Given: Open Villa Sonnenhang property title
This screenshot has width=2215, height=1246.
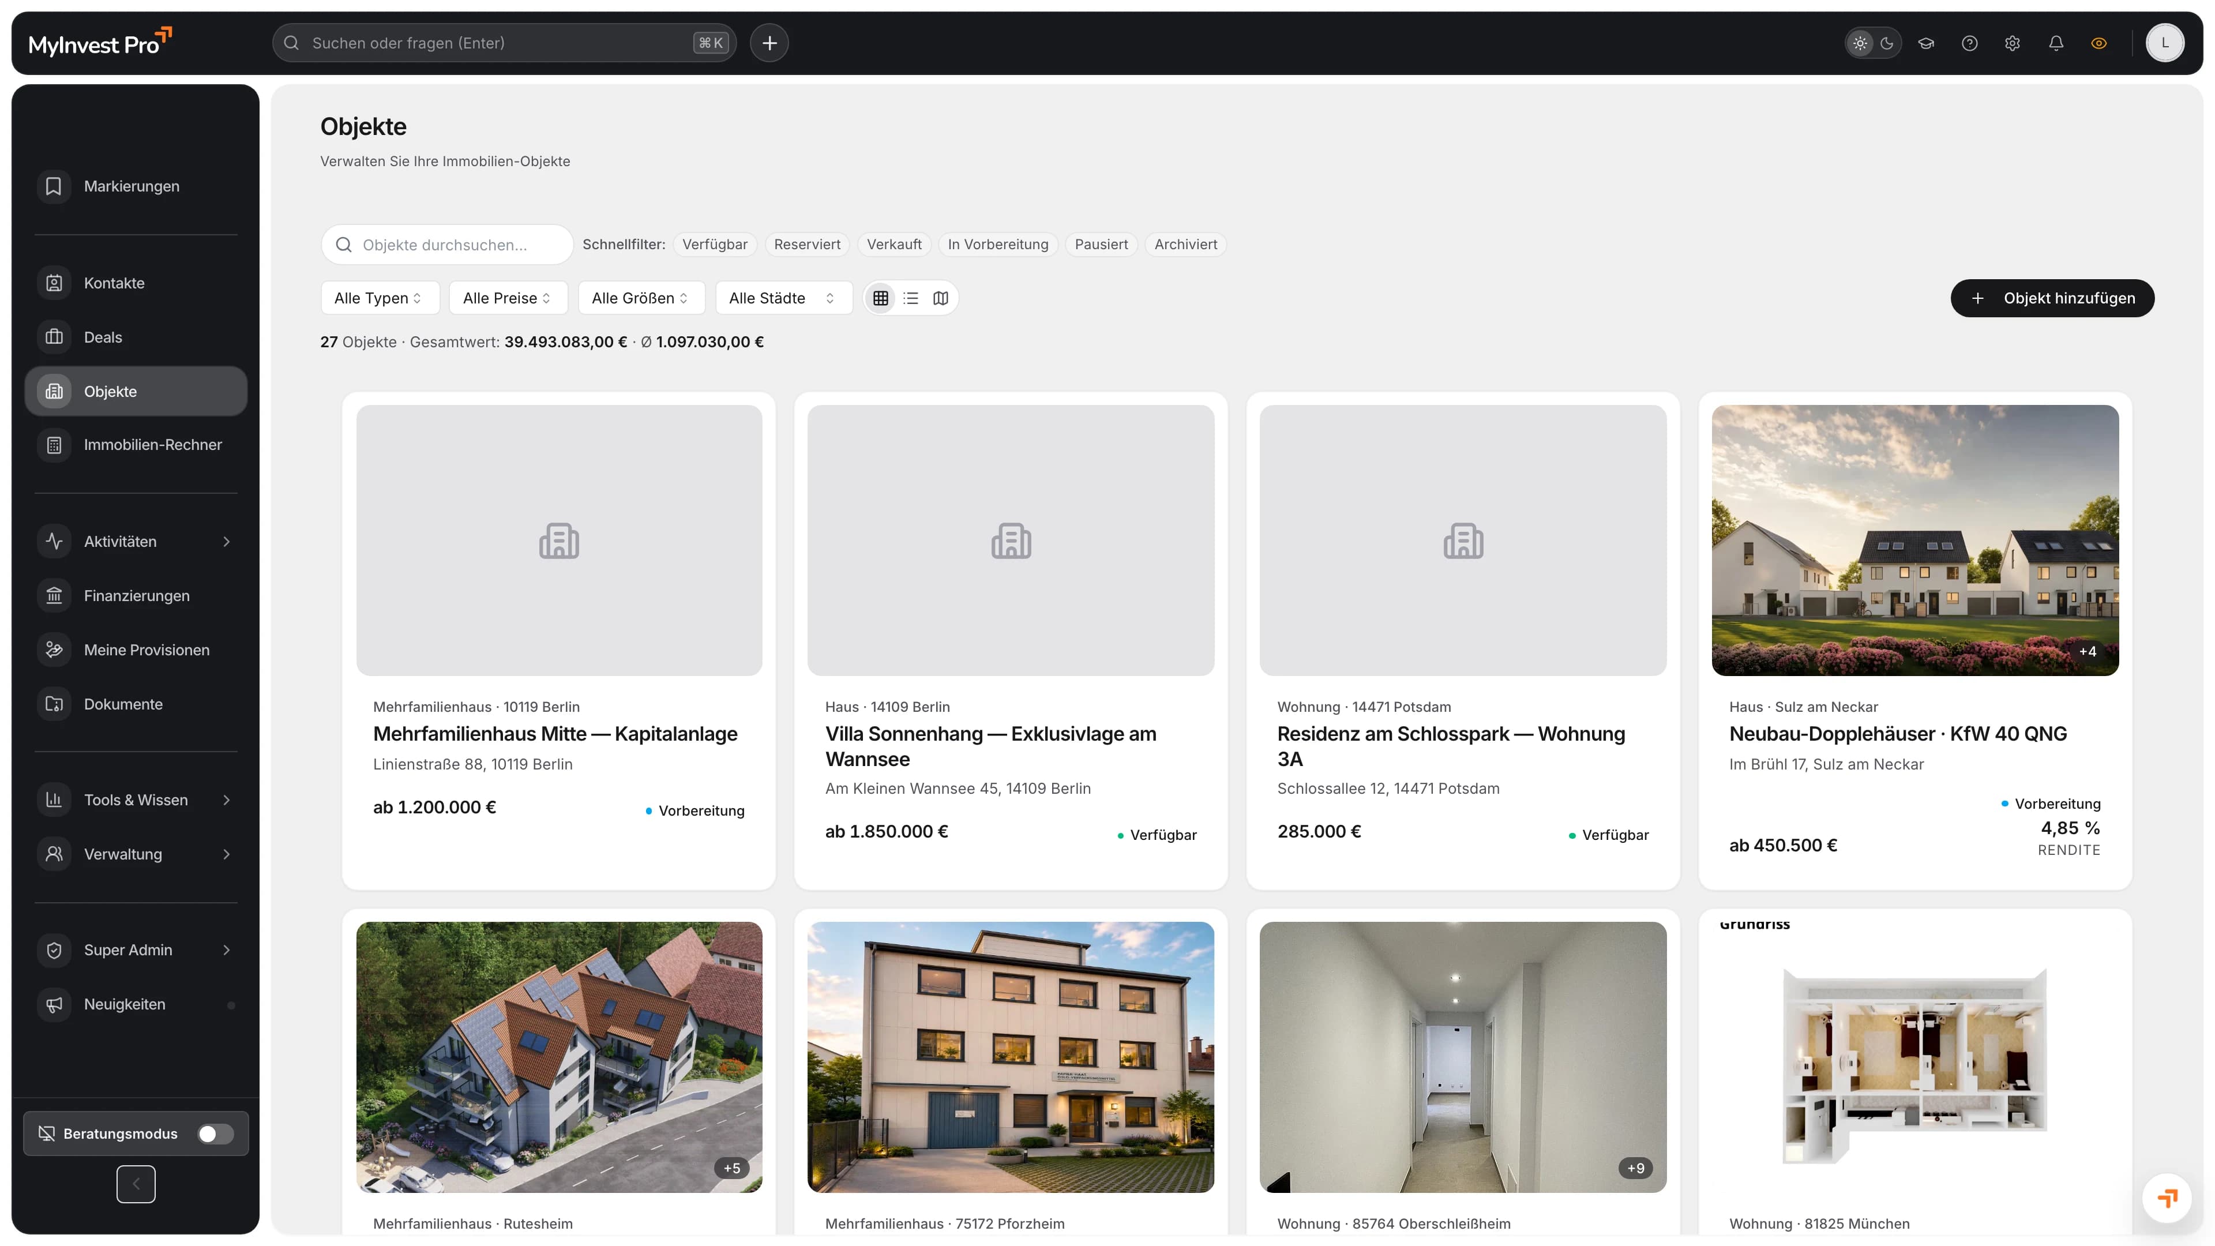Looking at the screenshot, I should [x=990, y=746].
